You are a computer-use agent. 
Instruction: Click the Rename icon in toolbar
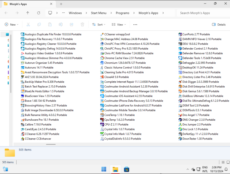pos(61,24)
